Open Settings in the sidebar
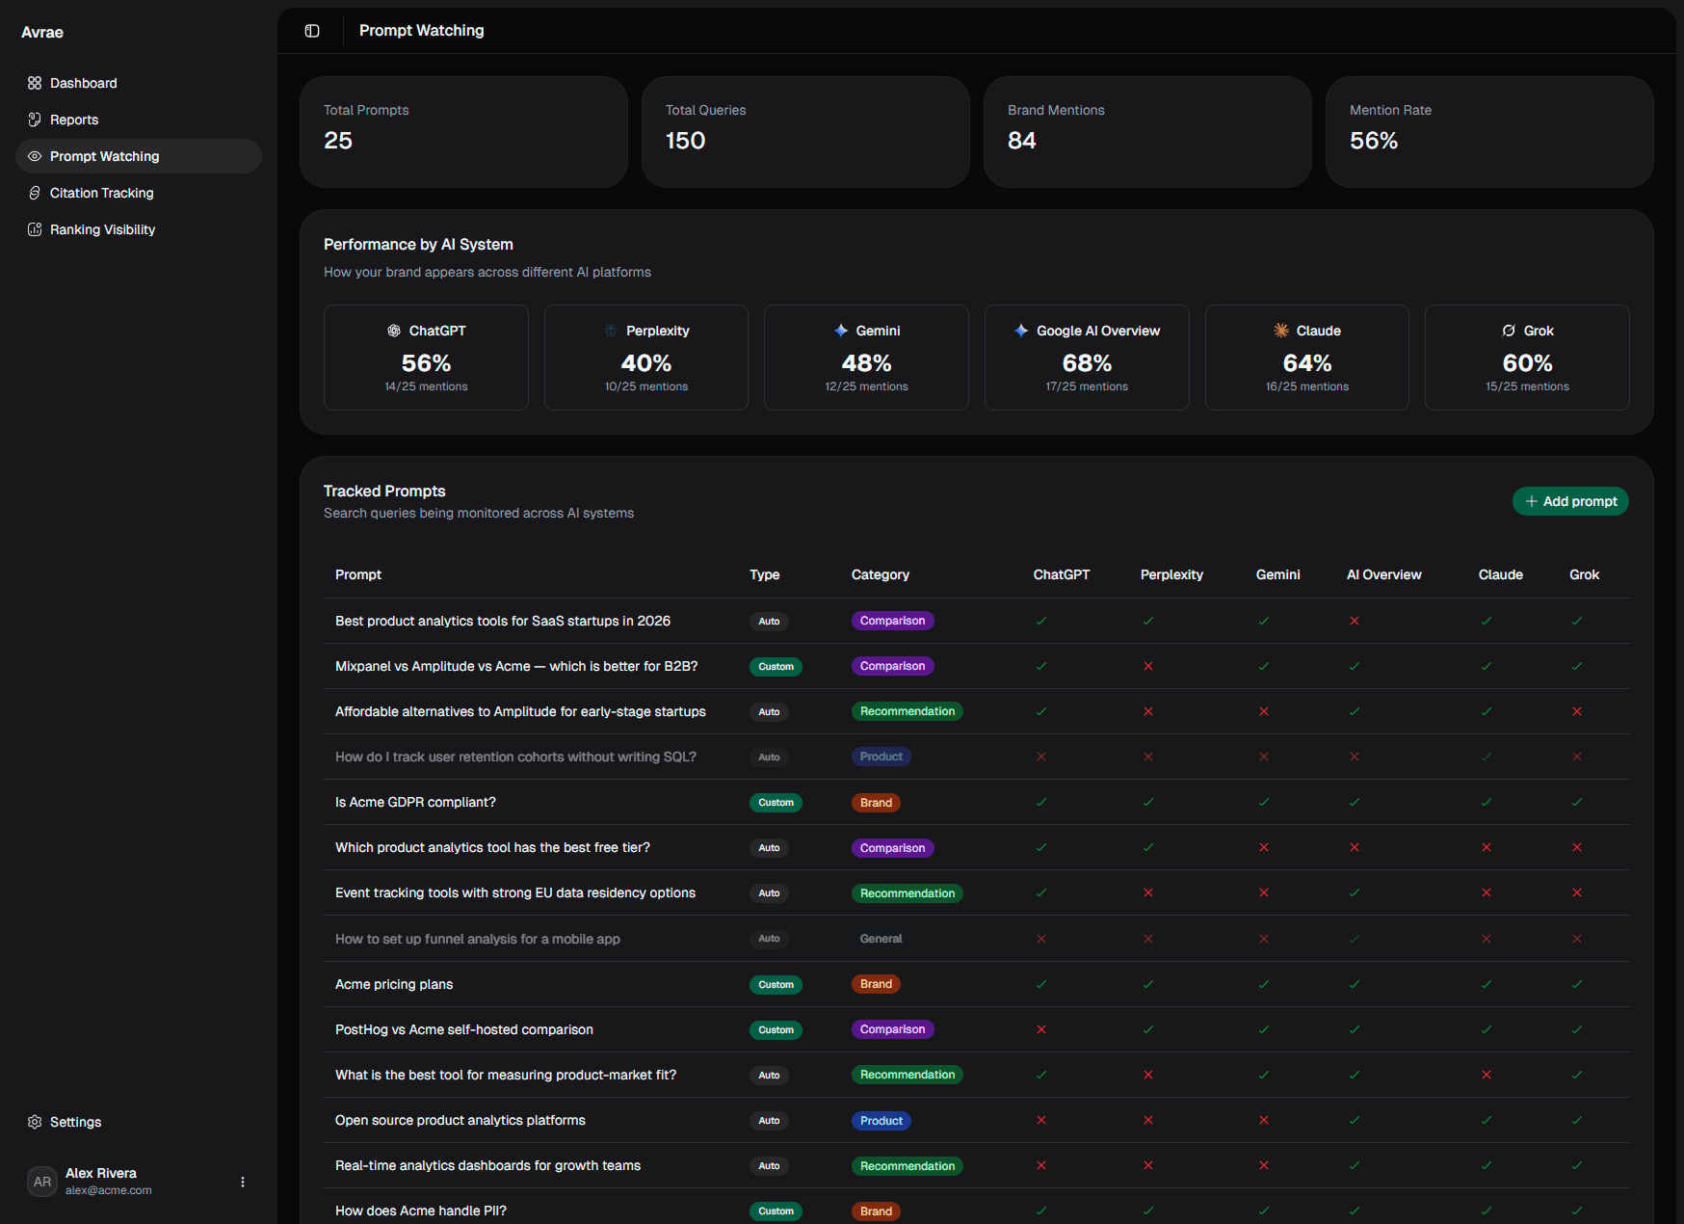Viewport: 1684px width, 1224px height. click(139, 1122)
